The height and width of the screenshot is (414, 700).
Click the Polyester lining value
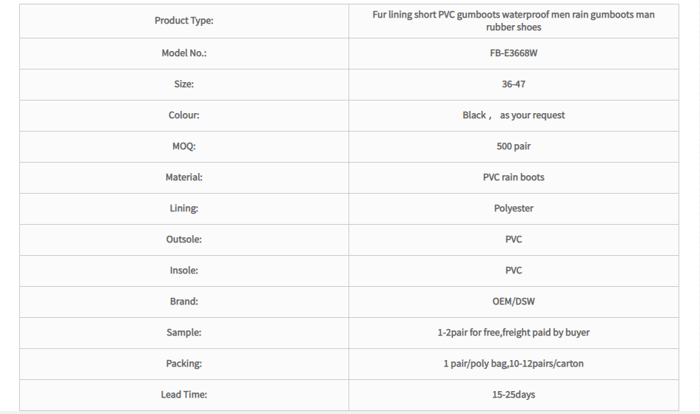[x=514, y=208]
